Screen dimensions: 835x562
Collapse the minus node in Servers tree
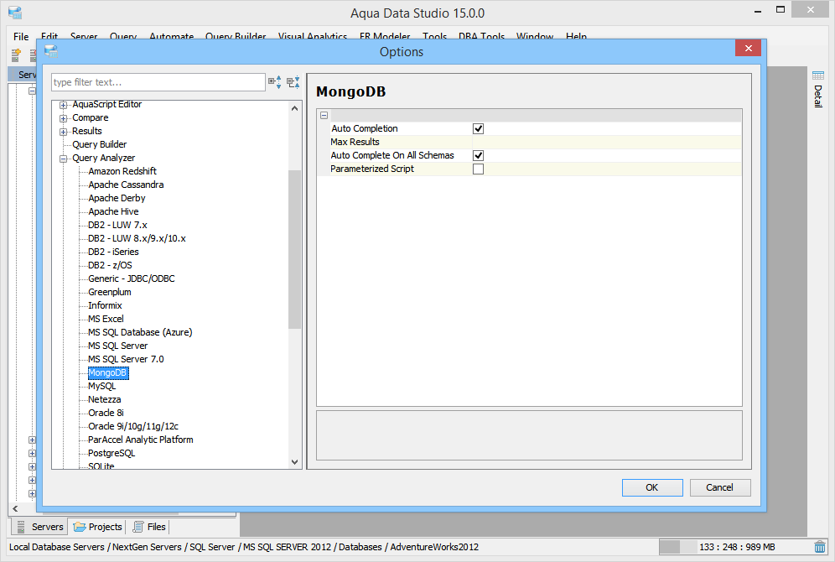[32, 91]
